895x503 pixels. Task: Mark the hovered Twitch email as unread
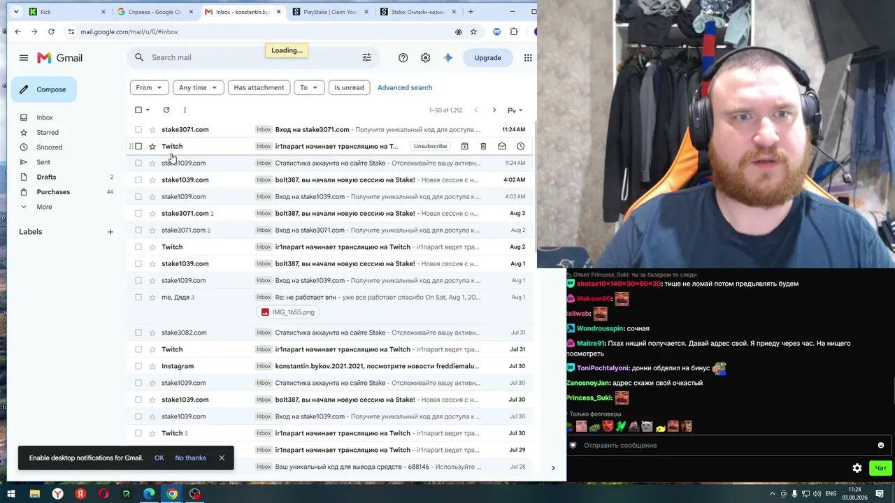coord(502,146)
